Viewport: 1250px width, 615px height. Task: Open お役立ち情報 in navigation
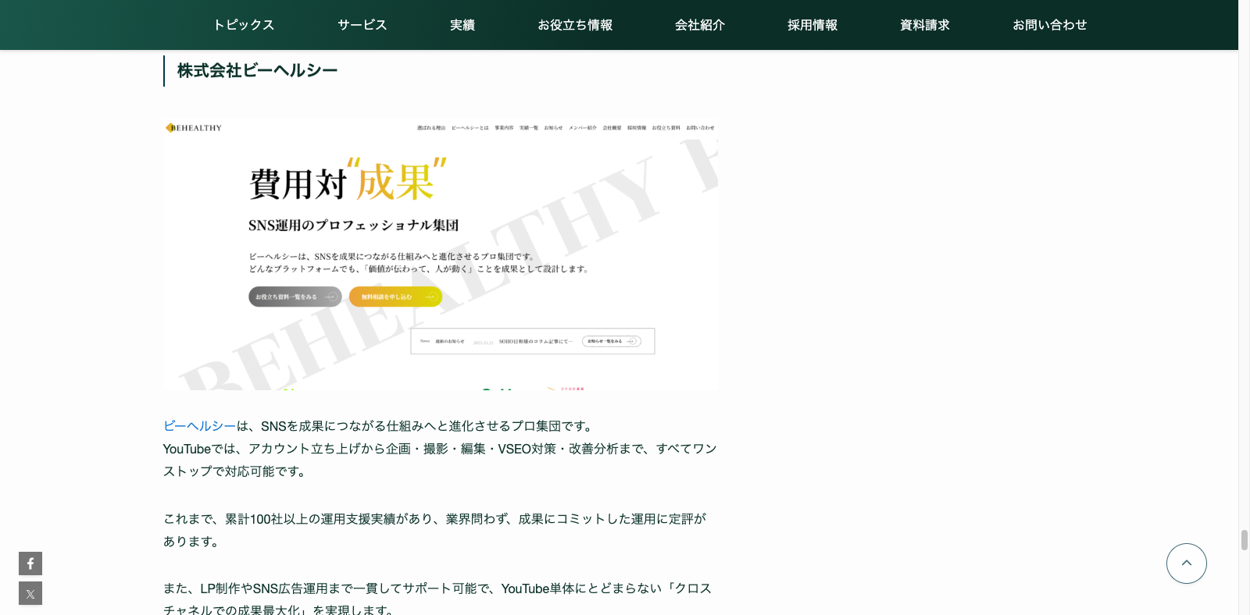tap(575, 25)
